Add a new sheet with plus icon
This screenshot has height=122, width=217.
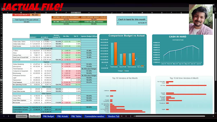pos(126,116)
